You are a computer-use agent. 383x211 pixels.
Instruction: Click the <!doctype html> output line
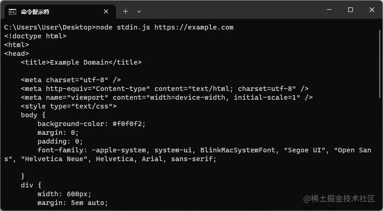(35, 36)
